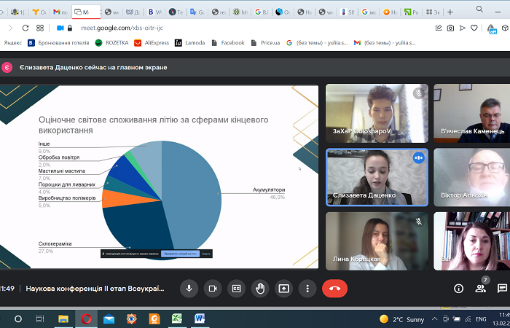Show the participants list
The image size is (510, 328).
[x=480, y=288]
